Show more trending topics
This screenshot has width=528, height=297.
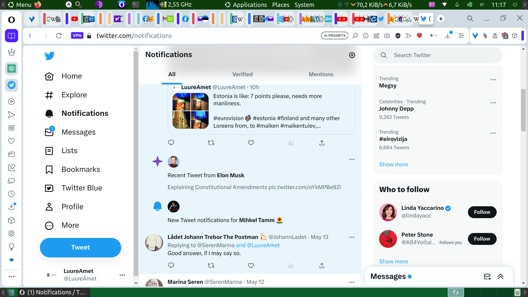point(393,164)
